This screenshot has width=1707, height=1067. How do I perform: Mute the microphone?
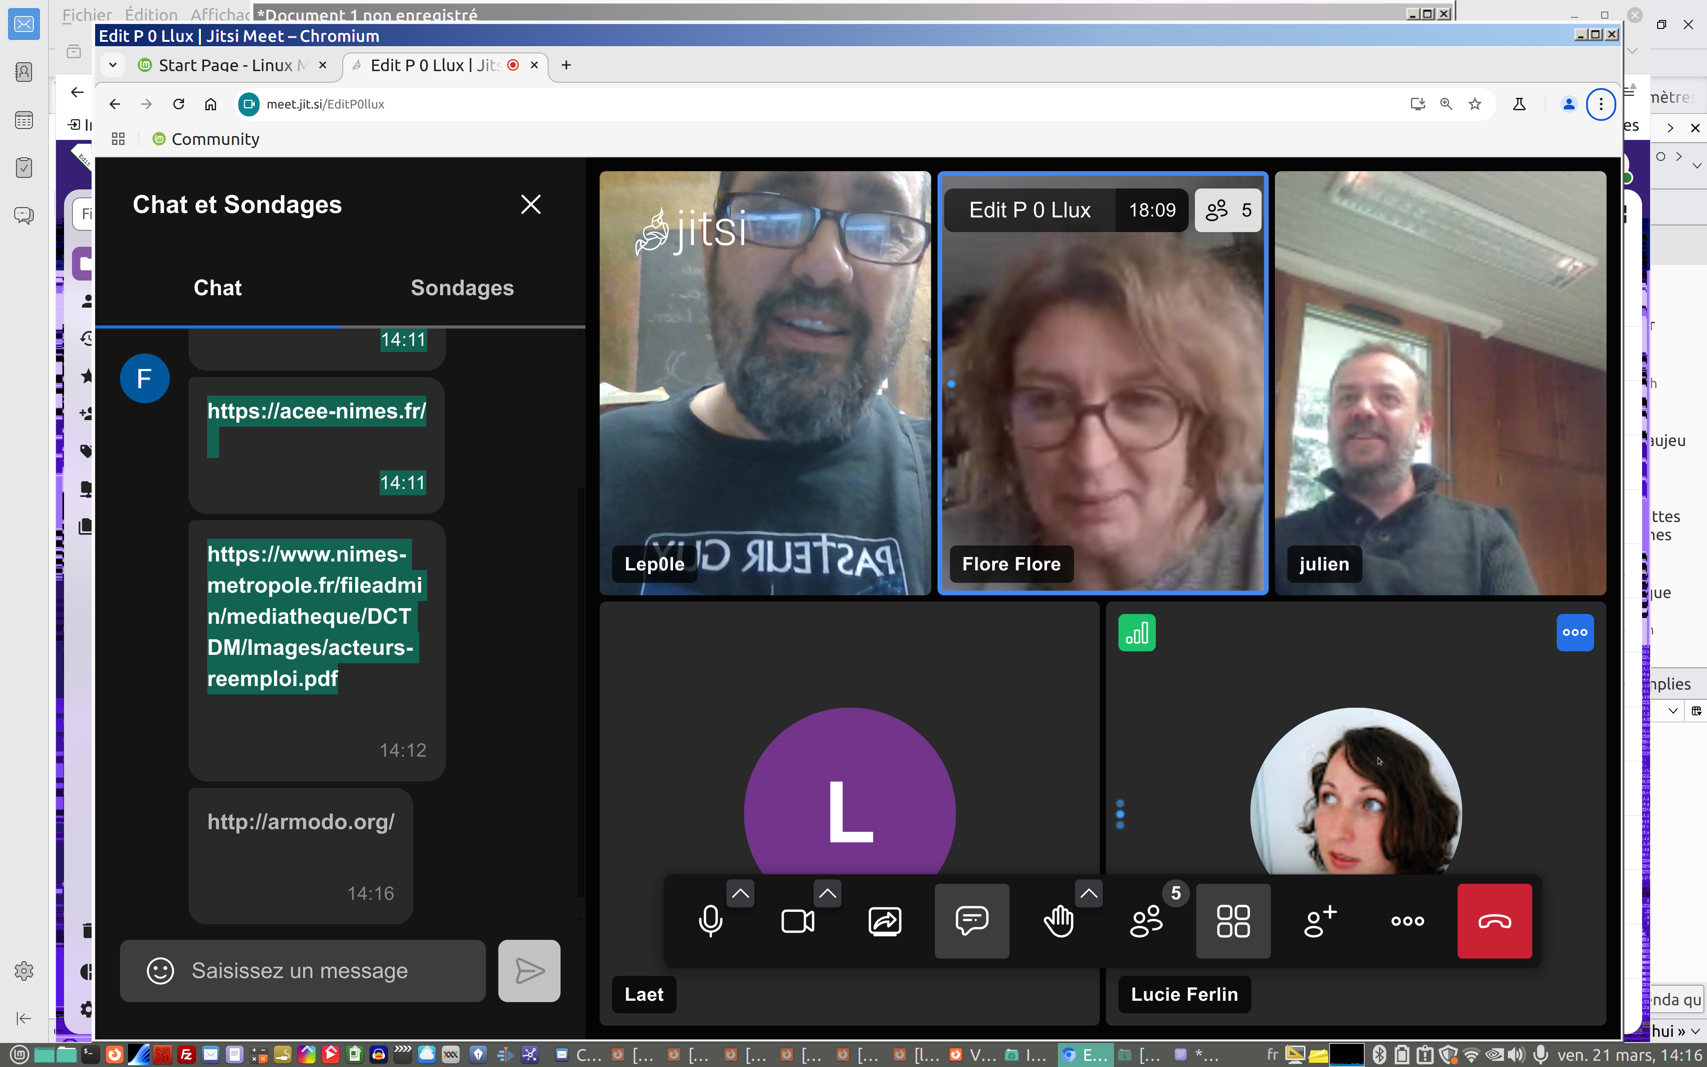tap(710, 921)
